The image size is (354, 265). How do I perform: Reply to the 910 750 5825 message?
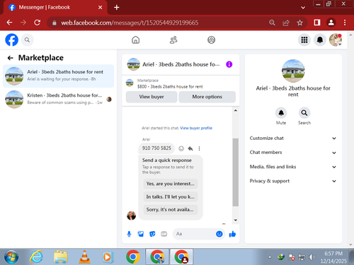[x=190, y=148]
